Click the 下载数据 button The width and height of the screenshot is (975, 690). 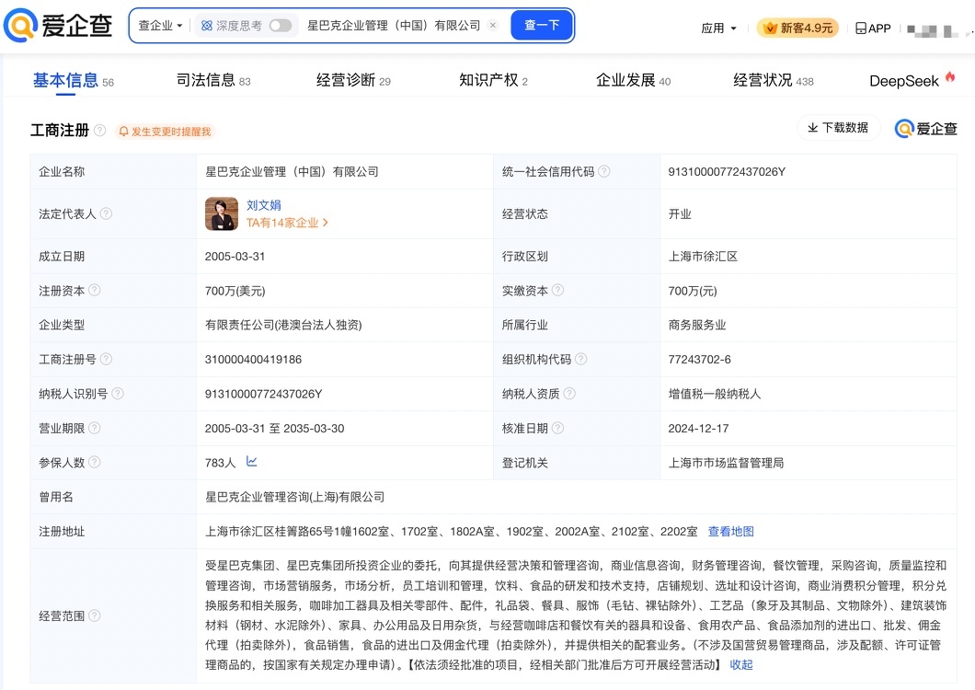[838, 128]
